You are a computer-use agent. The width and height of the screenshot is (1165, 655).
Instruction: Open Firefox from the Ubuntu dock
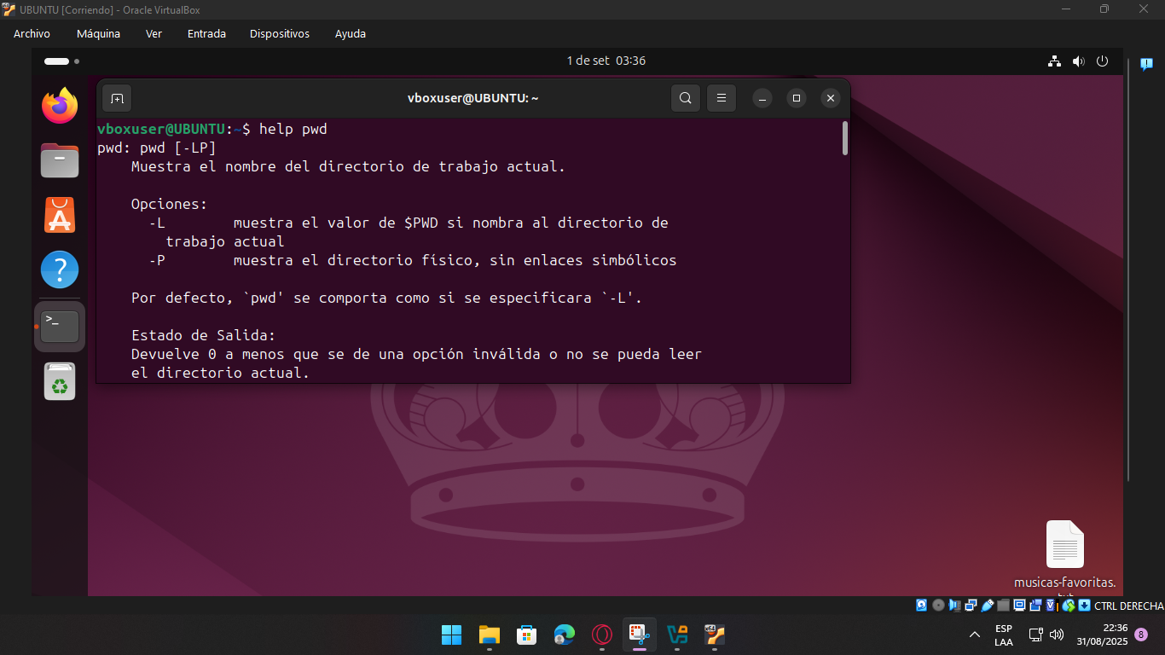pos(60,106)
